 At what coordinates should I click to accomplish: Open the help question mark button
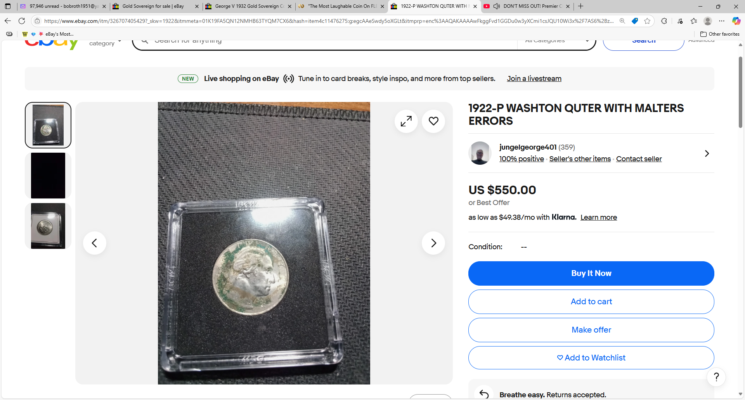[716, 377]
